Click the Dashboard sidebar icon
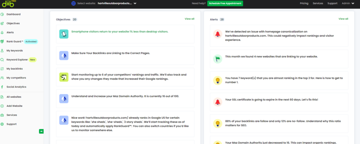 pos(2,14)
